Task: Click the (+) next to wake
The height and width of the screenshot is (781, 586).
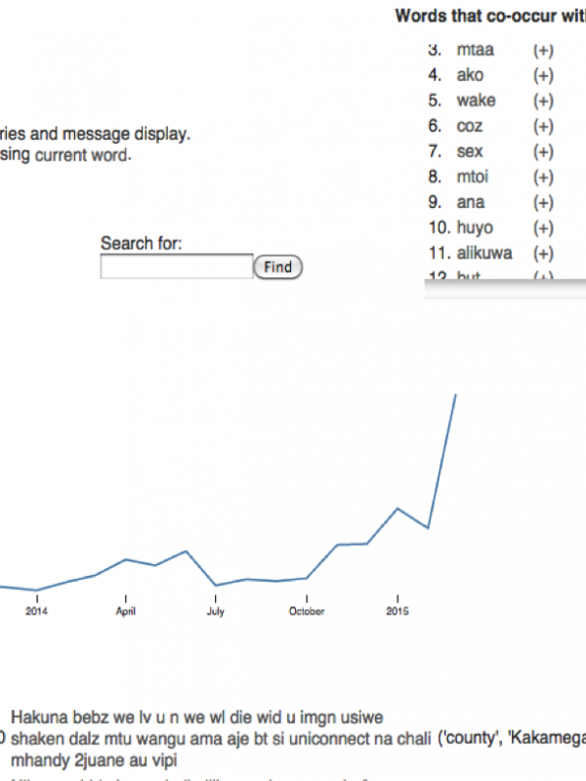Action: [x=543, y=101]
